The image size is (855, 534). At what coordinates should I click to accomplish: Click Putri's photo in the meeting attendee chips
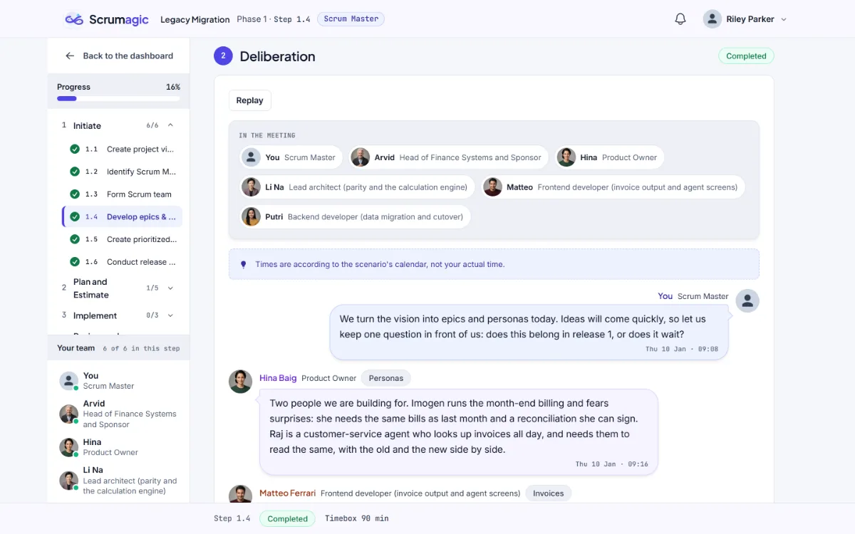point(251,216)
